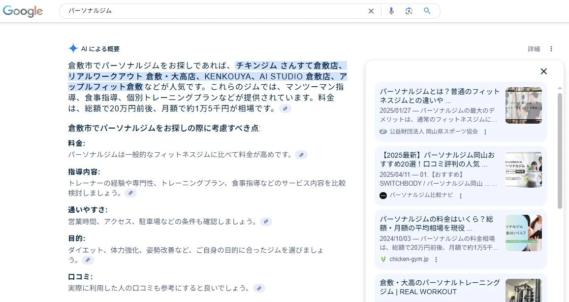Viewport: 569px width, 302px height.
Task: Click thumbnail of パーソナルジムとは article
Action: (524, 105)
